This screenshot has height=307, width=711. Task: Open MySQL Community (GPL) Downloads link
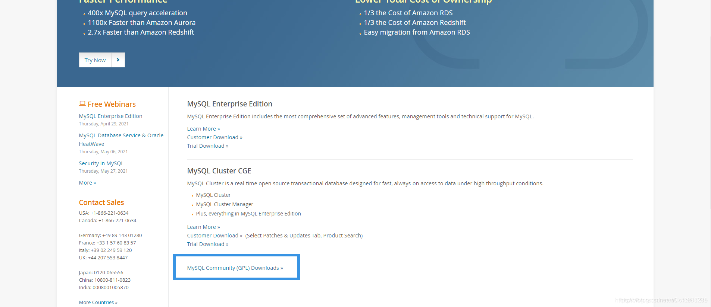click(x=235, y=268)
